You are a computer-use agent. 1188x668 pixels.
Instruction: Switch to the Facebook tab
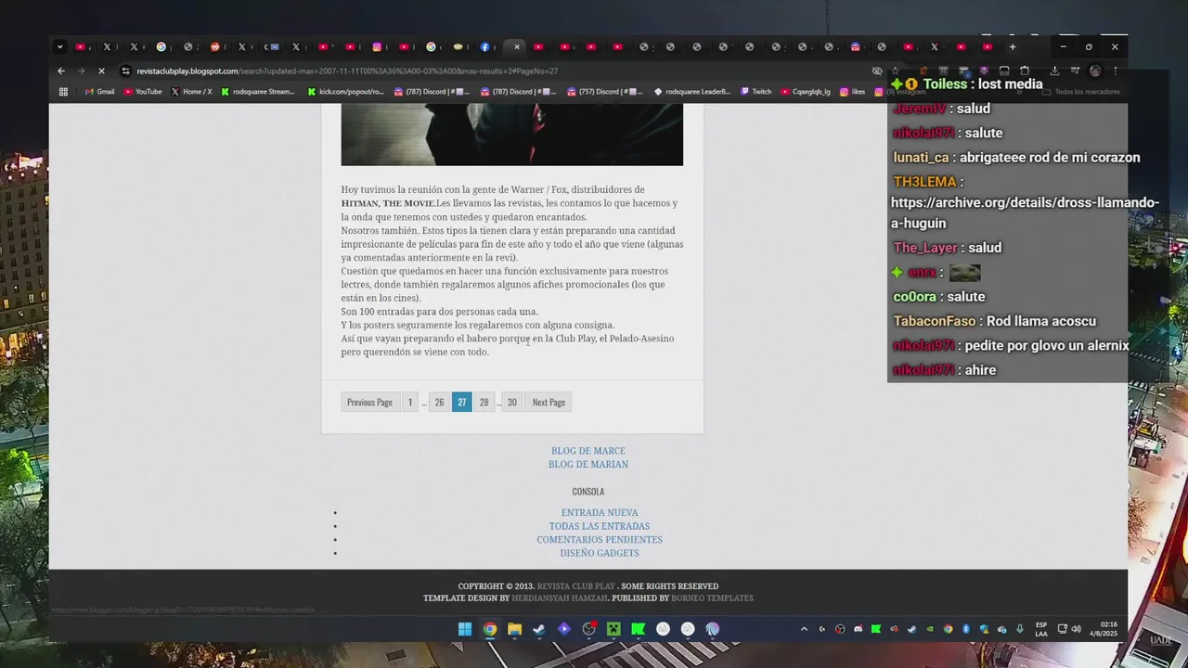(x=484, y=46)
